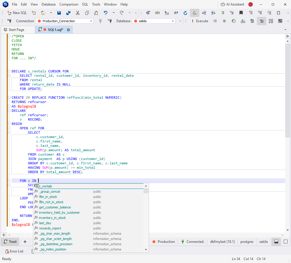Click the Undo arrow icon
Image resolution: width=291 pixels, height=263 pixels.
[105, 13]
